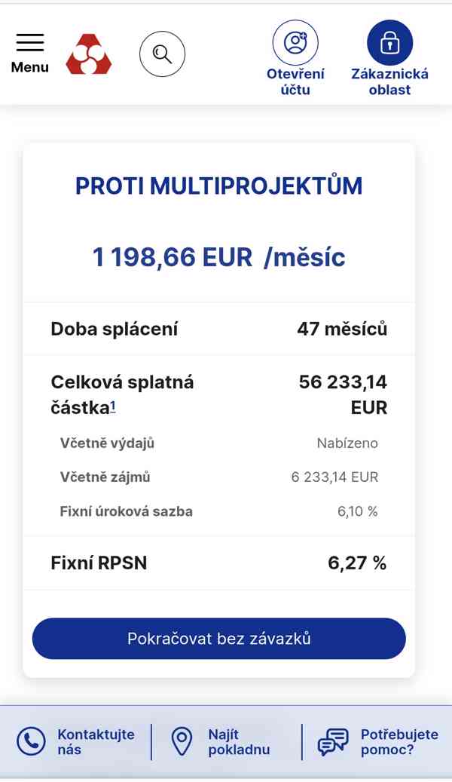This screenshot has height=782, width=452.
Task: Open the Otevření účtu label
Action: pyautogui.click(x=295, y=81)
